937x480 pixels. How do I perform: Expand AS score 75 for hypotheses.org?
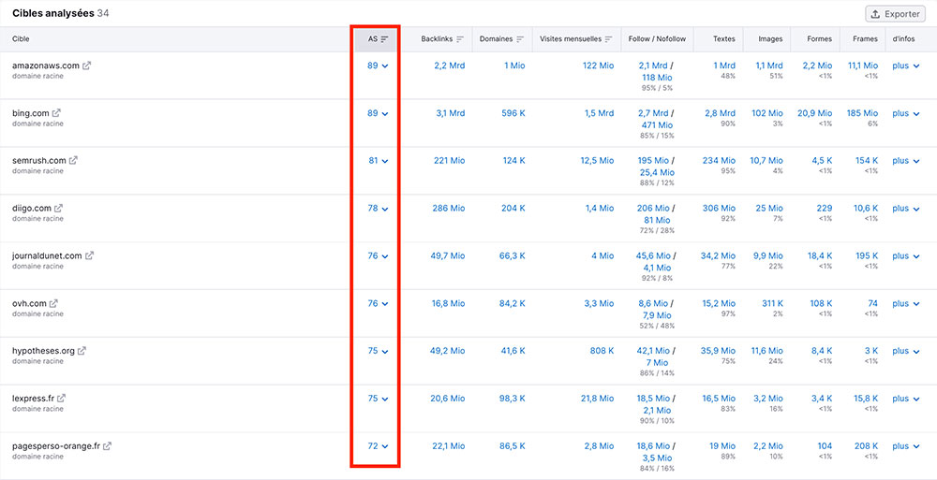click(378, 351)
